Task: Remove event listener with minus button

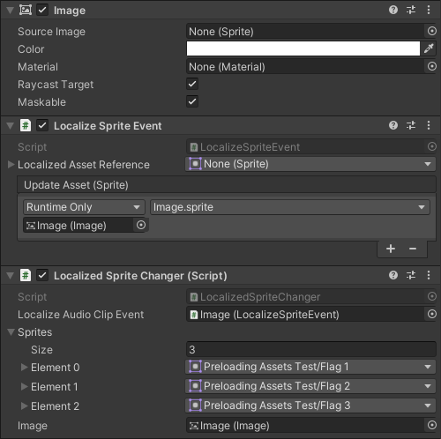Action: click(x=413, y=249)
